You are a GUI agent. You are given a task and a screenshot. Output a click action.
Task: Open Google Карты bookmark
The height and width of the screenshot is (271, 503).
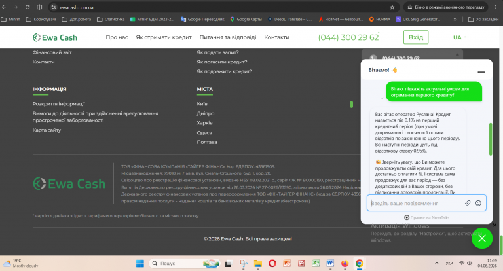pos(246,19)
